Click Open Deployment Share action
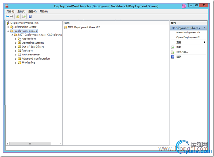The height and width of the screenshot is (157, 214). point(189,37)
